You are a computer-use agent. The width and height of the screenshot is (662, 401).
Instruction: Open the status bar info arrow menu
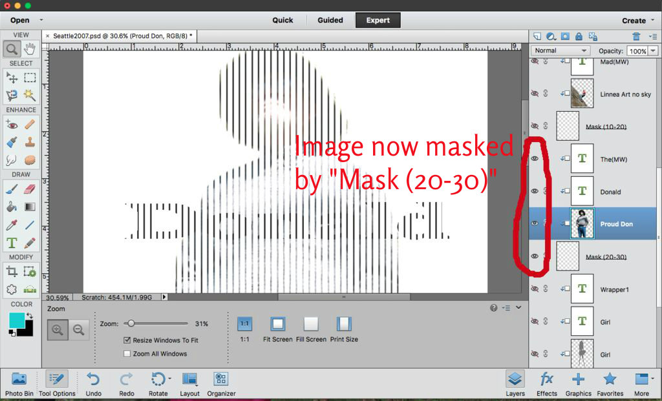[x=164, y=297]
